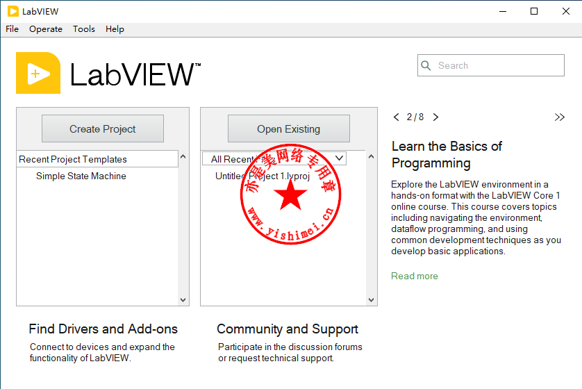Image resolution: width=582 pixels, height=389 pixels.
Task: Maximize the LabVIEW window
Action: click(534, 12)
